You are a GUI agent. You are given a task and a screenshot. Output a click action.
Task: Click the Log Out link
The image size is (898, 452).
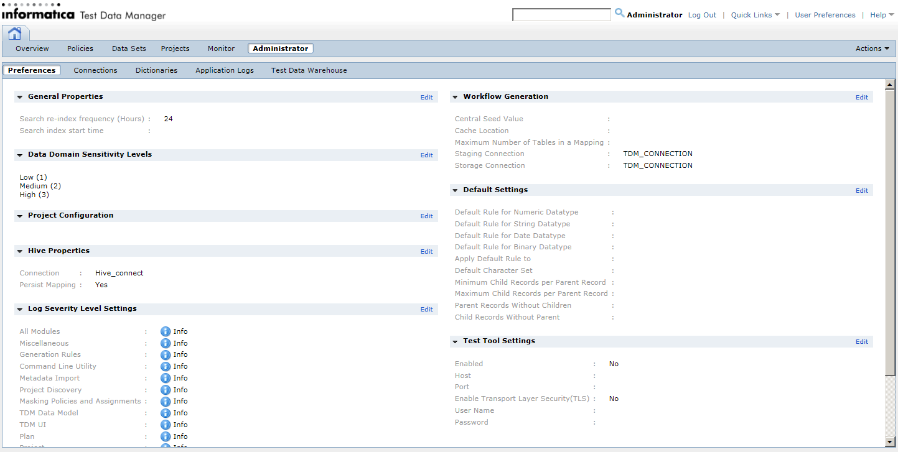(702, 15)
